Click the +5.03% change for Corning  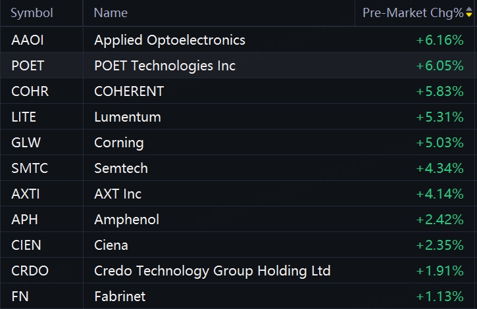pos(440,143)
